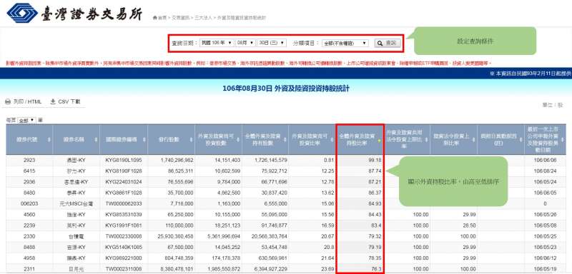
Task: Click the home icon in breadcrumb
Action: [155, 17]
